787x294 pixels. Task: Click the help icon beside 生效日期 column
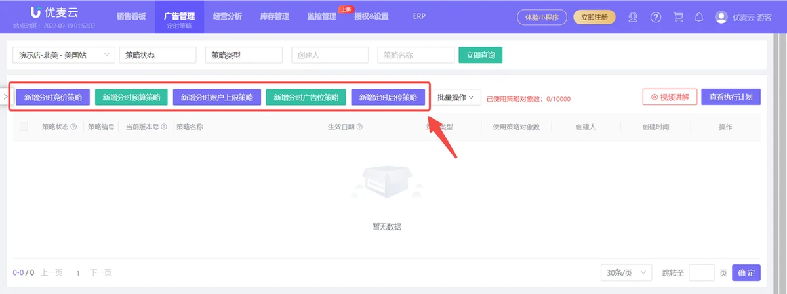click(359, 127)
